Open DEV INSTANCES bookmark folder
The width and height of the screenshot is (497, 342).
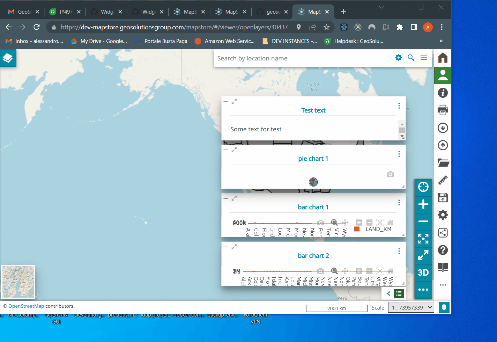pyautogui.click(x=290, y=41)
